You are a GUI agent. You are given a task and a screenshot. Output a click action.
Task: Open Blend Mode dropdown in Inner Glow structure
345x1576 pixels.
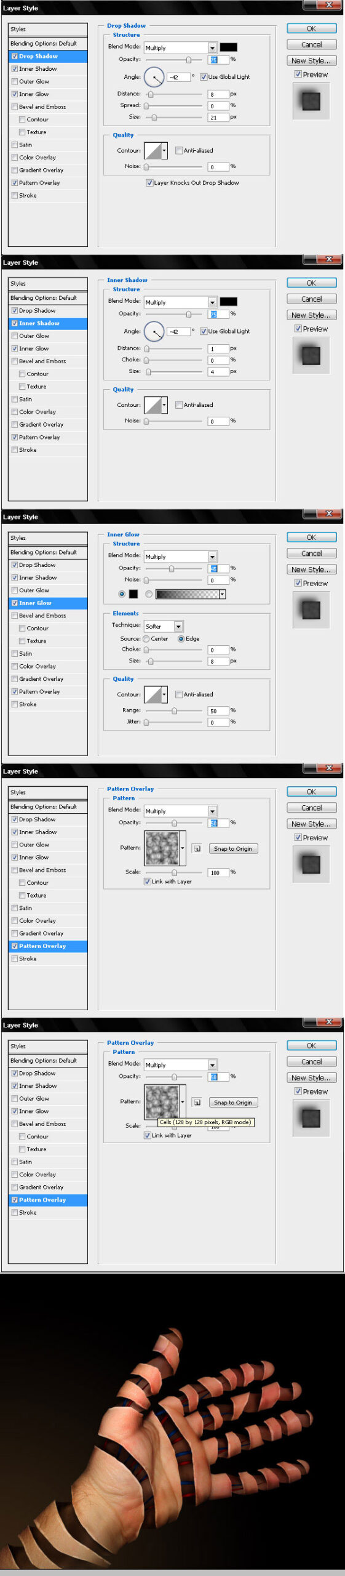point(180,556)
